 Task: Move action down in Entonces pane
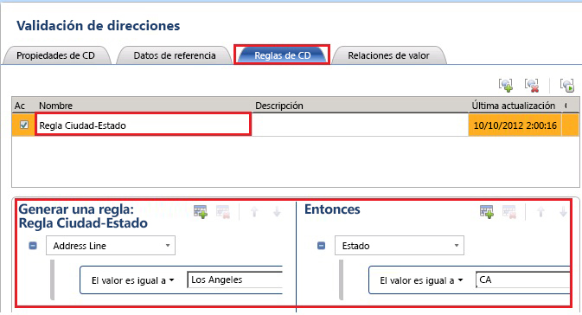(563, 212)
